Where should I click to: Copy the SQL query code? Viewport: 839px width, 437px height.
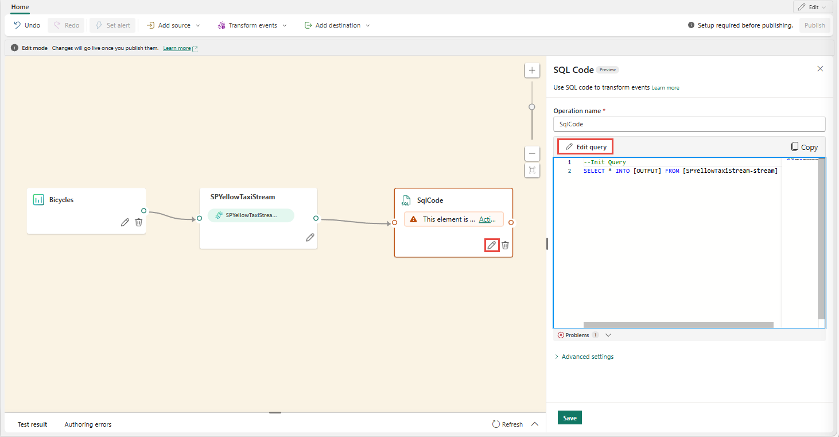click(804, 147)
